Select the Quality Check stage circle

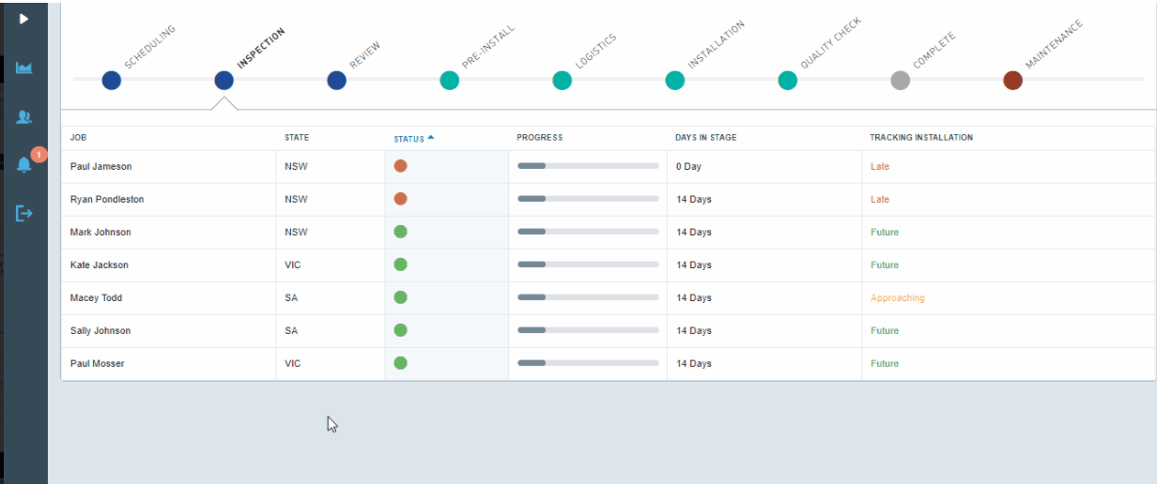click(x=787, y=81)
